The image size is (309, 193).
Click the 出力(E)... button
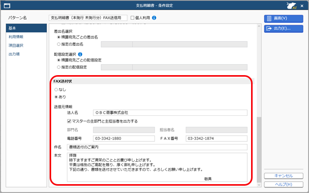coord(283,29)
